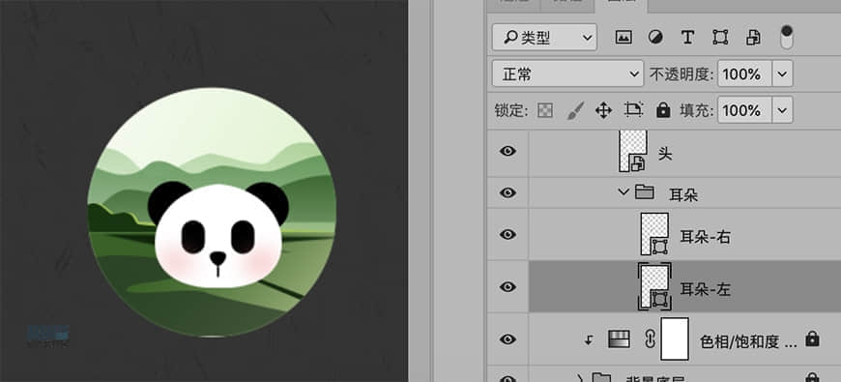Collapse the 耳朵 group chevron
841x382 pixels.
[x=623, y=191]
